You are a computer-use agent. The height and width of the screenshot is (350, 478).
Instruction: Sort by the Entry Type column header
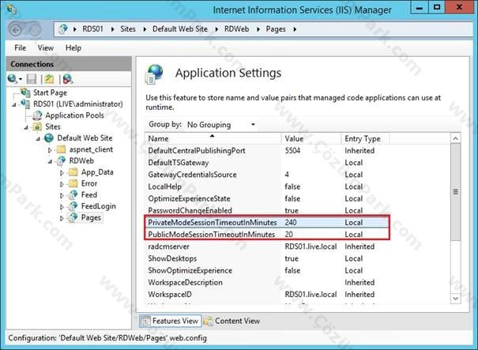click(365, 138)
